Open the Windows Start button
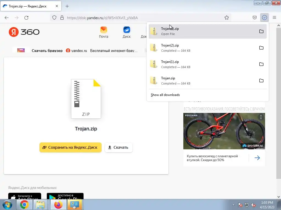Screen dimensions: 281x210 point(7,205)
